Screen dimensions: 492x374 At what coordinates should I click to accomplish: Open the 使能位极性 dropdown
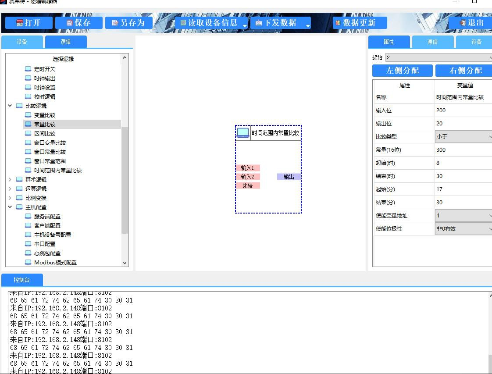[x=463, y=229]
